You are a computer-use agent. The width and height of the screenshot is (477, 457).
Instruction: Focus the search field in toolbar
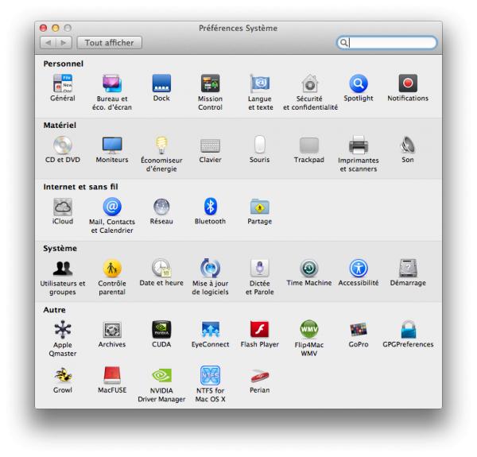pos(386,43)
